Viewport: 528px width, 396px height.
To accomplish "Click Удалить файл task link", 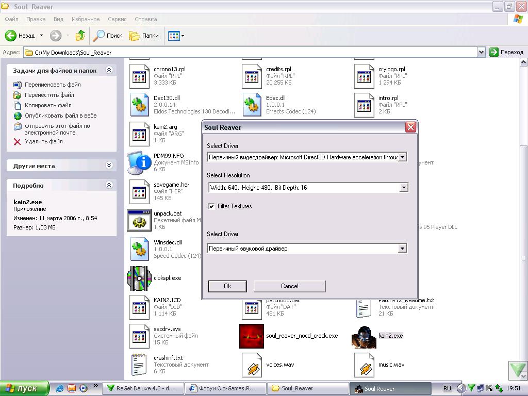I will point(43,141).
